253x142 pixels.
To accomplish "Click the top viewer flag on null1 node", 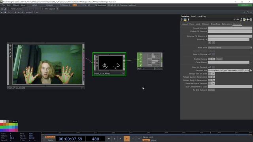I will tap(140, 54).
